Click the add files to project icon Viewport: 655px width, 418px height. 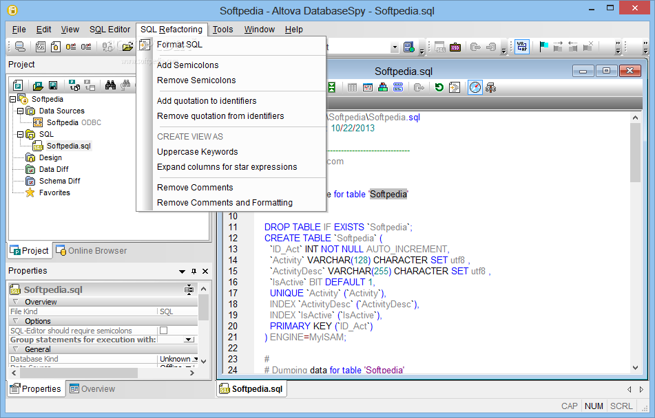point(74,85)
